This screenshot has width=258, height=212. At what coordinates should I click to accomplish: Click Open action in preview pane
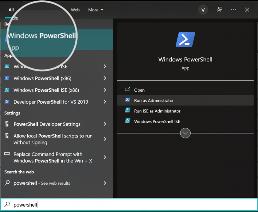point(185,90)
